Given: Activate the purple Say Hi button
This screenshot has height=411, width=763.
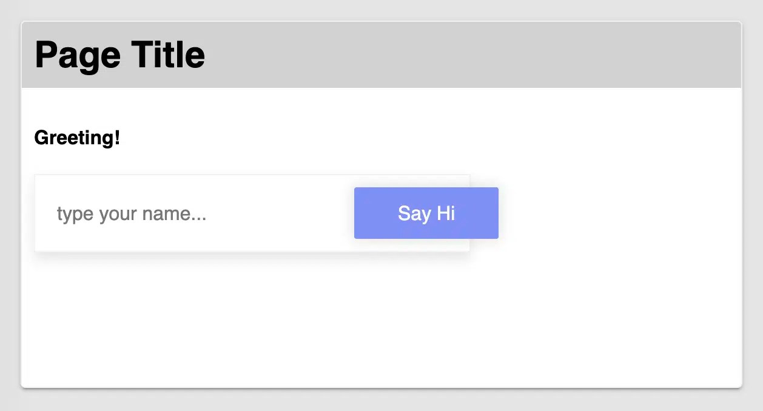Looking at the screenshot, I should tap(426, 213).
